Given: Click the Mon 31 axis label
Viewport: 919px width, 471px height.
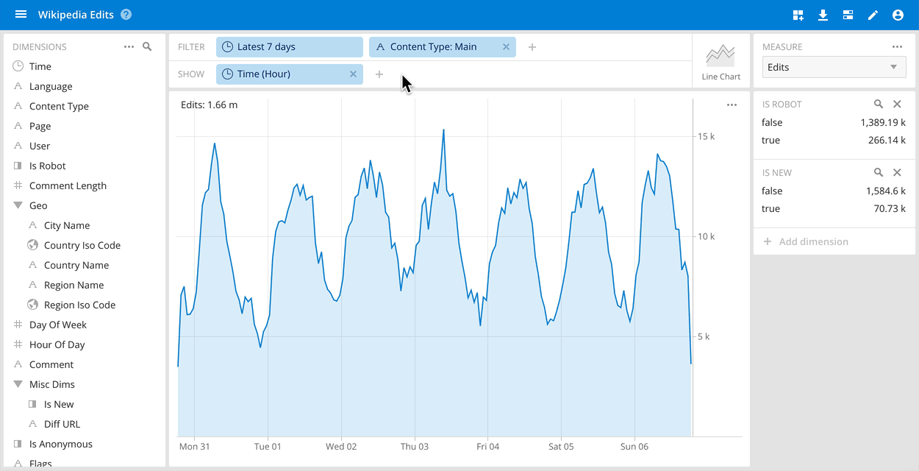Looking at the screenshot, I should tap(194, 446).
